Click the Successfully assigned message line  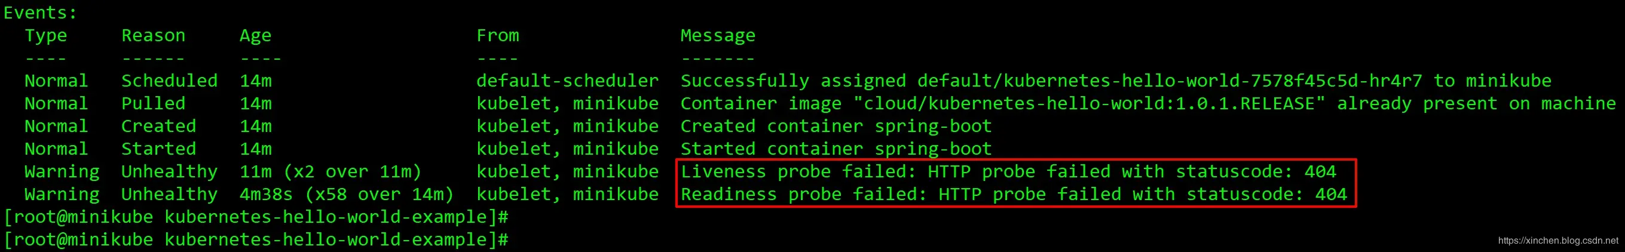[x=1116, y=81]
